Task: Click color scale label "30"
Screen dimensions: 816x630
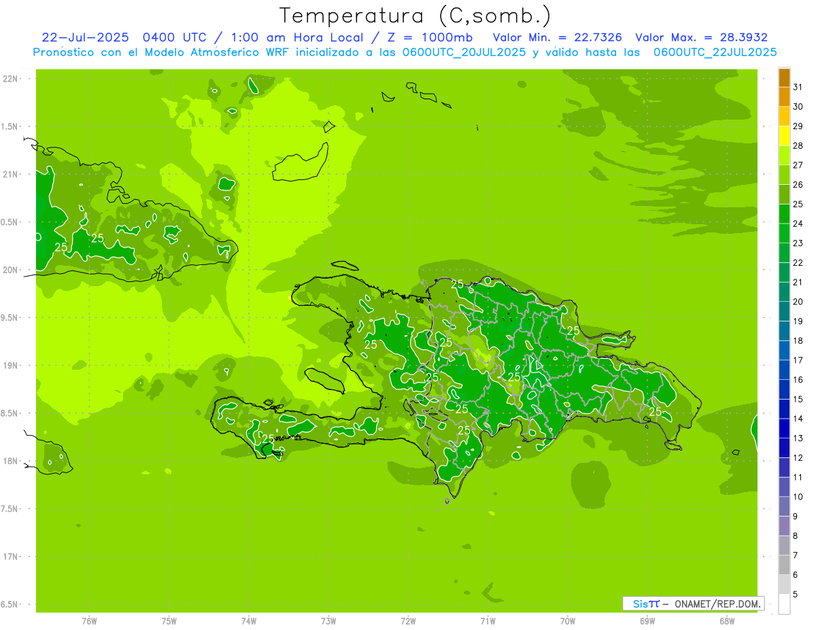Action: [798, 107]
